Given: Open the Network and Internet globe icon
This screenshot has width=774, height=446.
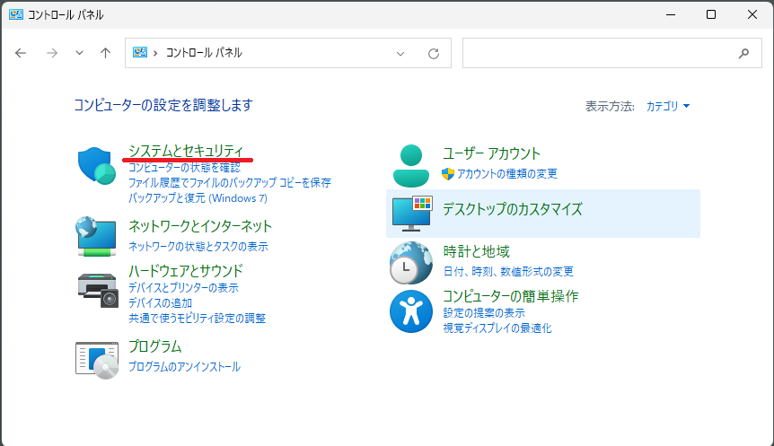Looking at the screenshot, I should tap(97, 236).
